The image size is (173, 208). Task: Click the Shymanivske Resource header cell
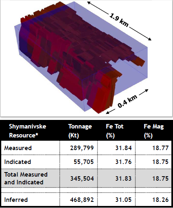click(28, 131)
